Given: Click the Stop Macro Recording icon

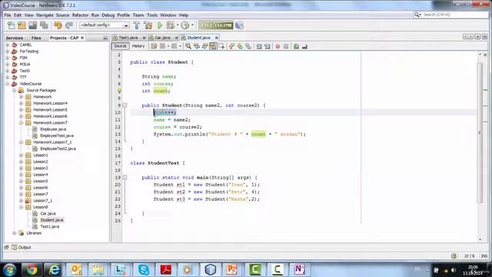Looking at the screenshot, I should (x=286, y=46).
